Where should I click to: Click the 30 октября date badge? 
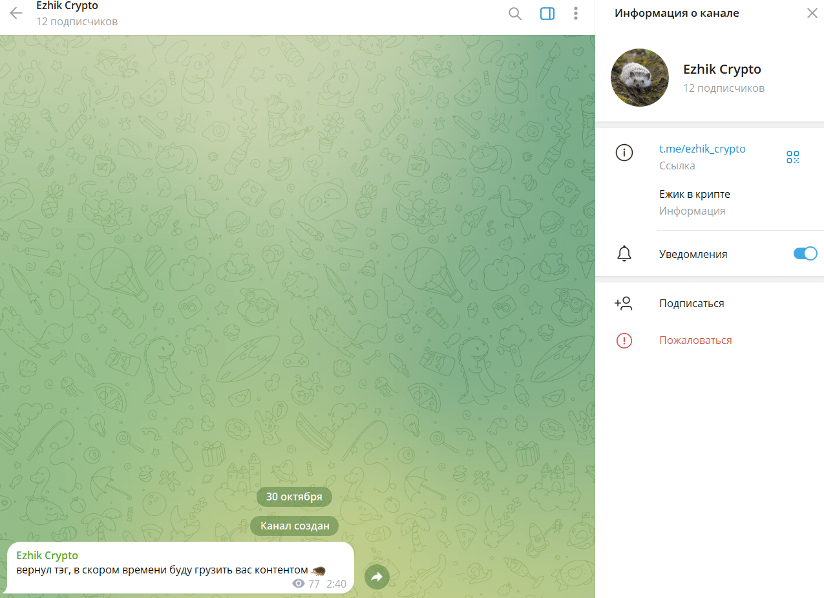tap(294, 497)
